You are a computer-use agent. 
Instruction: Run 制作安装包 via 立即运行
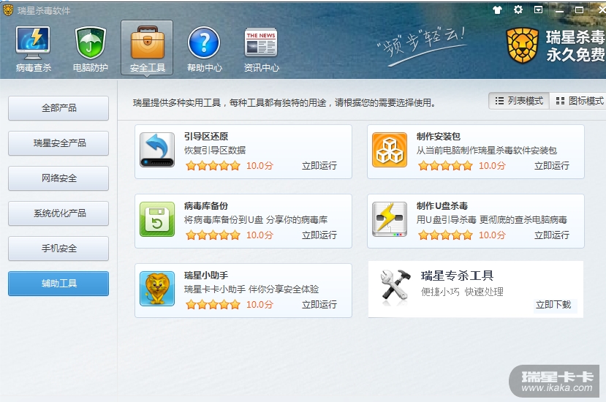coord(551,166)
